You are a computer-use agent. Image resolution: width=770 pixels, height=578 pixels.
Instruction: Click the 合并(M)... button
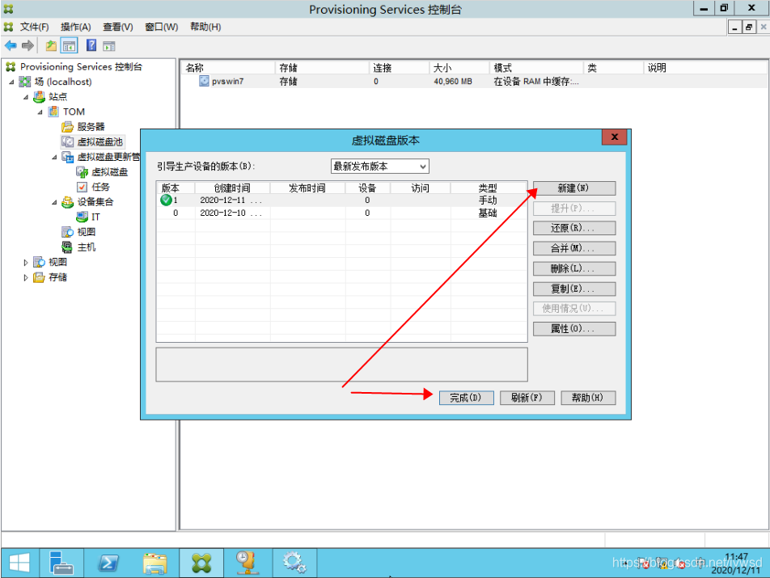click(573, 249)
